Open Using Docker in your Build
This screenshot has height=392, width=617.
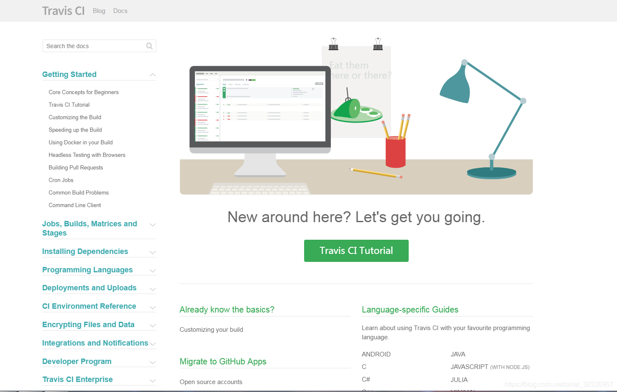(x=81, y=142)
